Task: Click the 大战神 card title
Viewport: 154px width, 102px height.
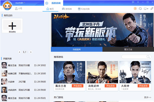Action: (x=125, y=86)
